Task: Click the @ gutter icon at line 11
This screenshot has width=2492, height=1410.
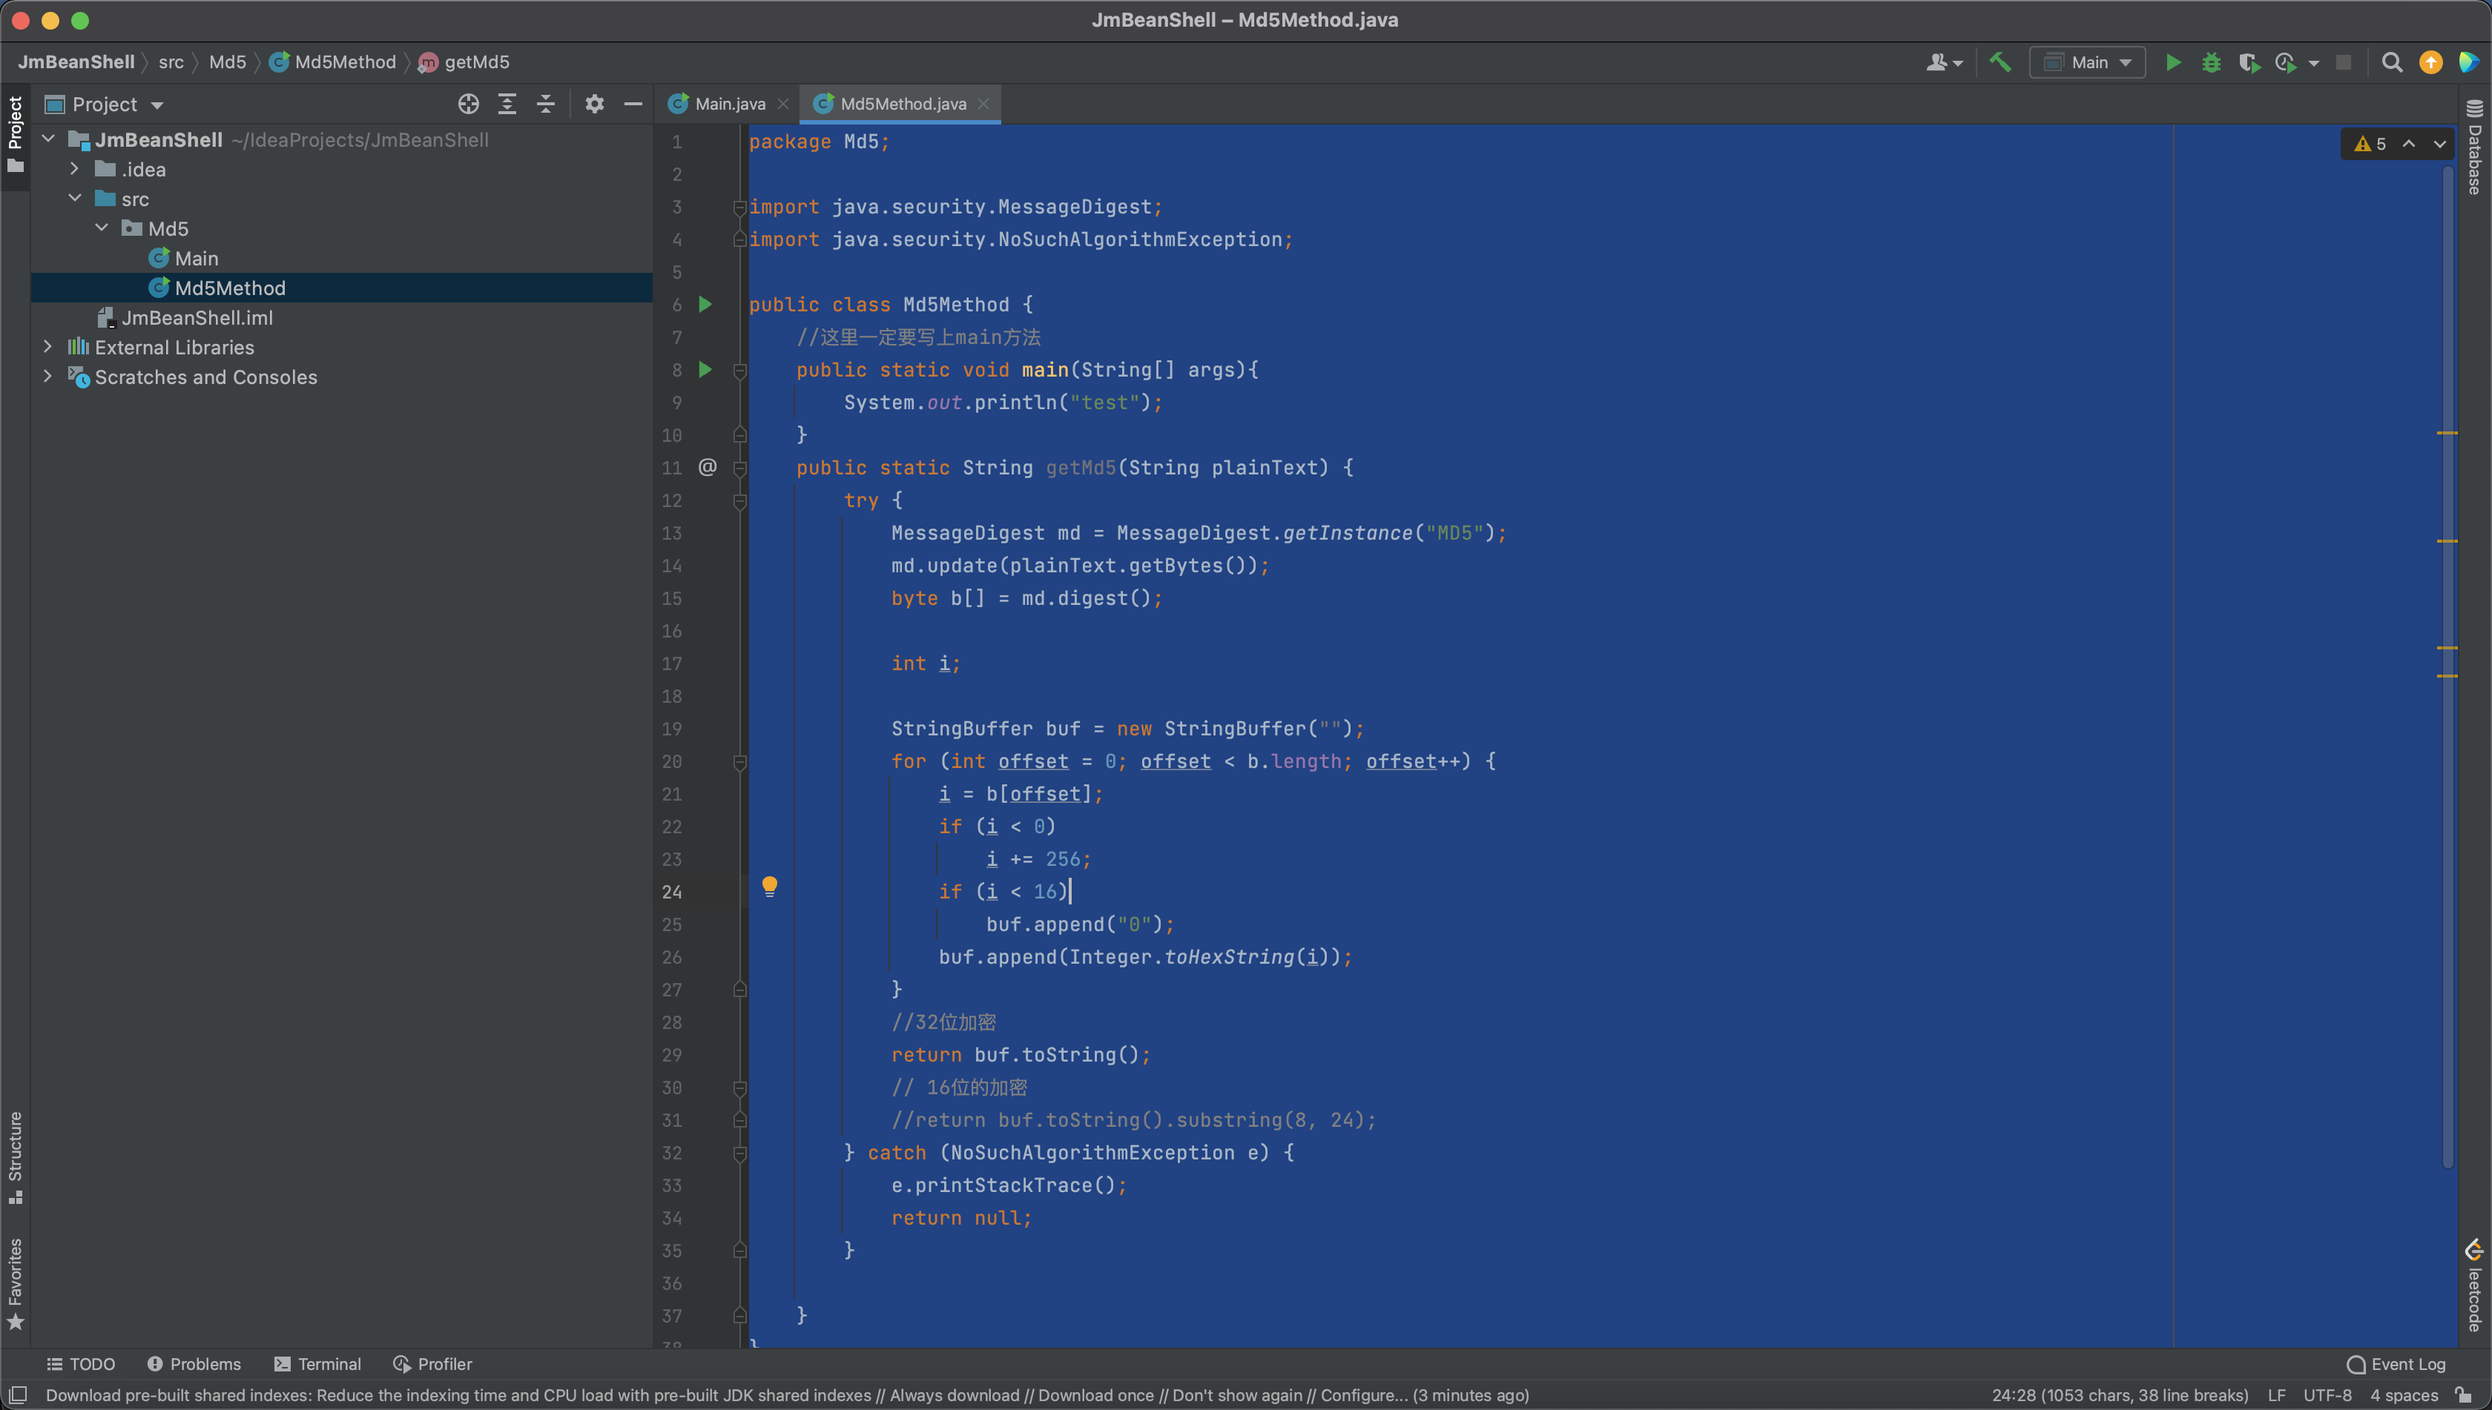Action: pyautogui.click(x=708, y=467)
